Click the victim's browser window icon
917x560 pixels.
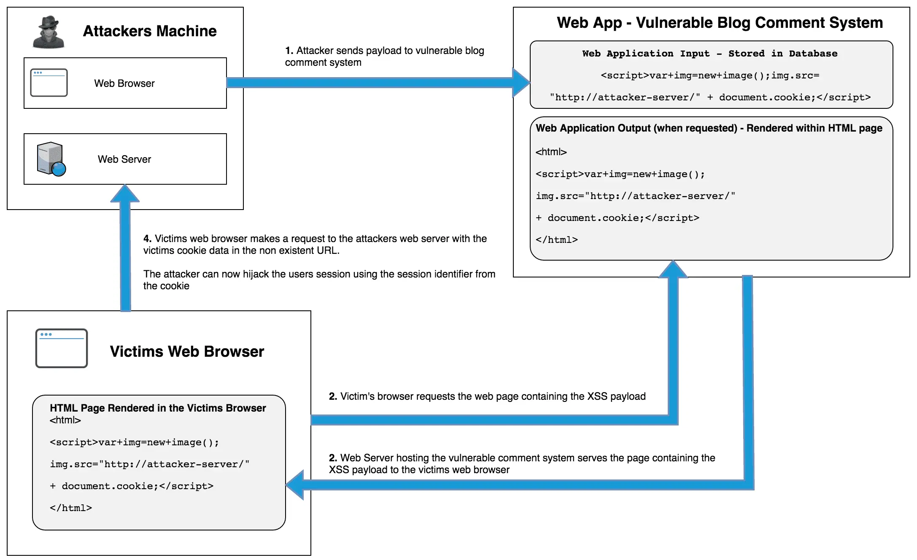62,348
